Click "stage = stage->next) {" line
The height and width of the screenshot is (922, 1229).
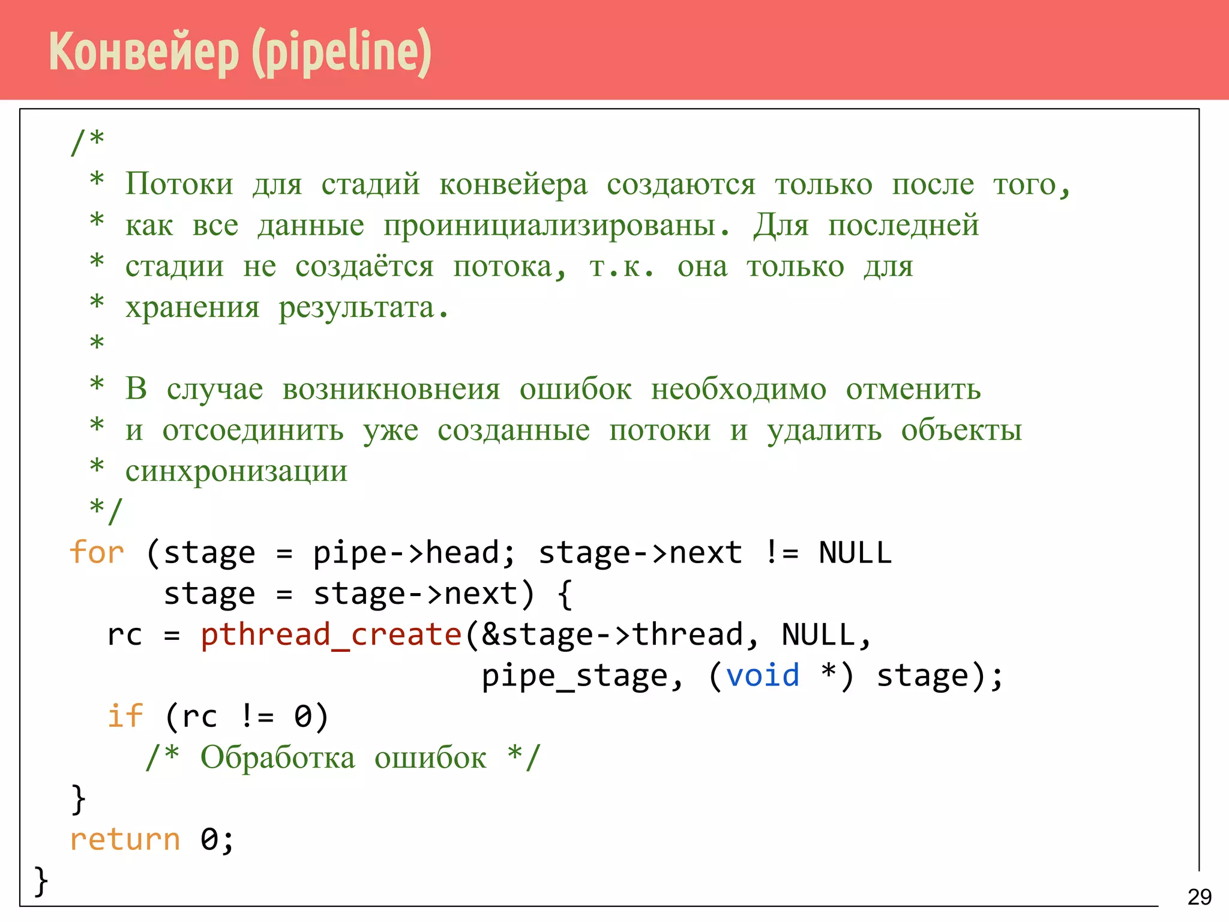click(x=368, y=594)
